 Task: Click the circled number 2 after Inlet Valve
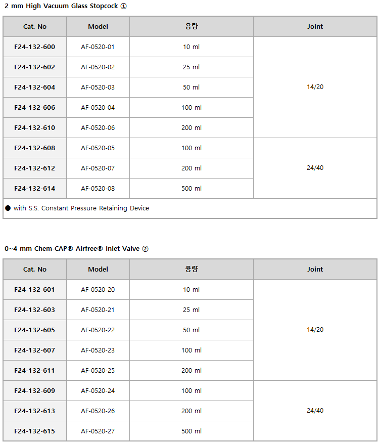(145, 249)
